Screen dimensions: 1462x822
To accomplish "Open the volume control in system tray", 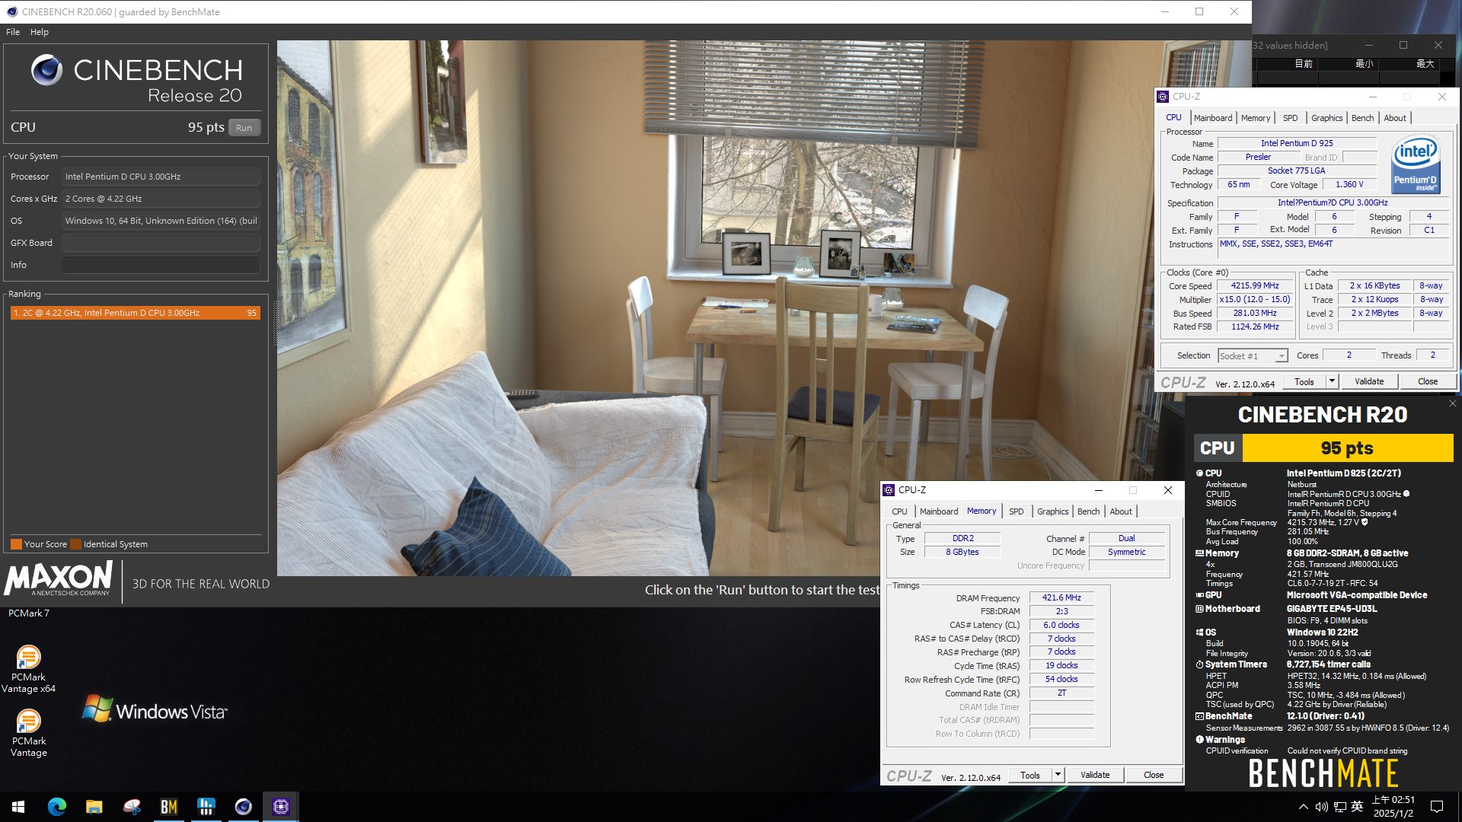I will tap(1321, 807).
